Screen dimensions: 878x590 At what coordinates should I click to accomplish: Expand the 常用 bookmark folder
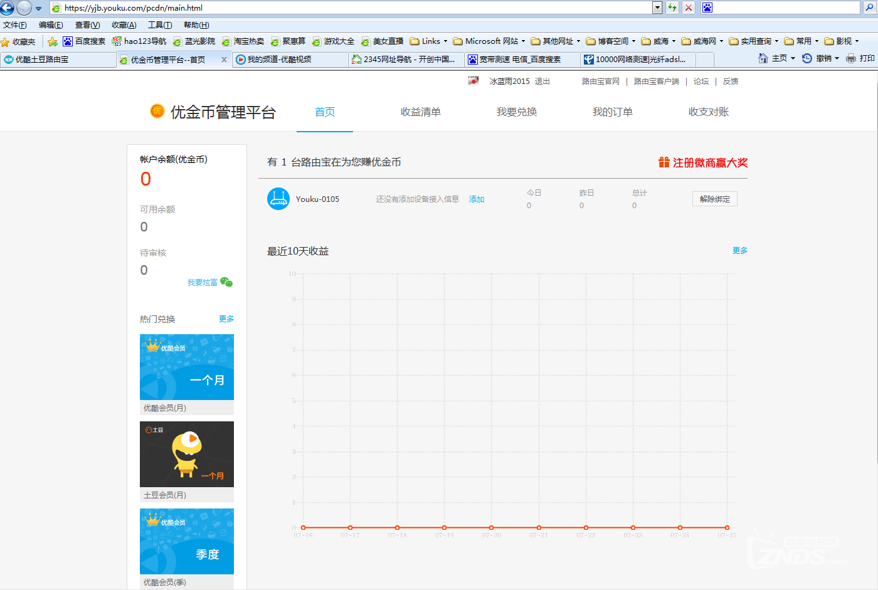click(801, 41)
